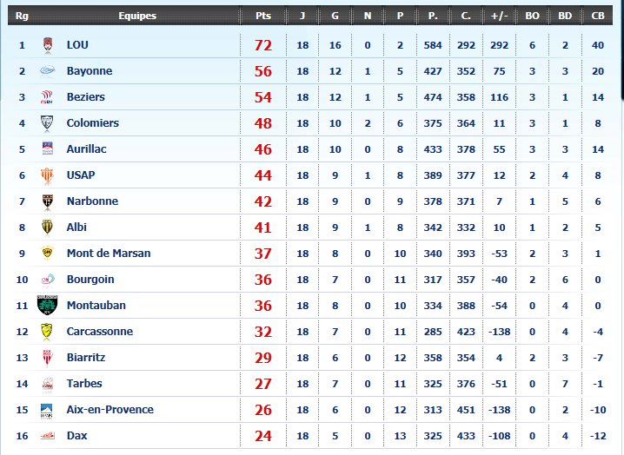Click the Equipes column header
The height and width of the screenshot is (455, 624).
coord(137,16)
